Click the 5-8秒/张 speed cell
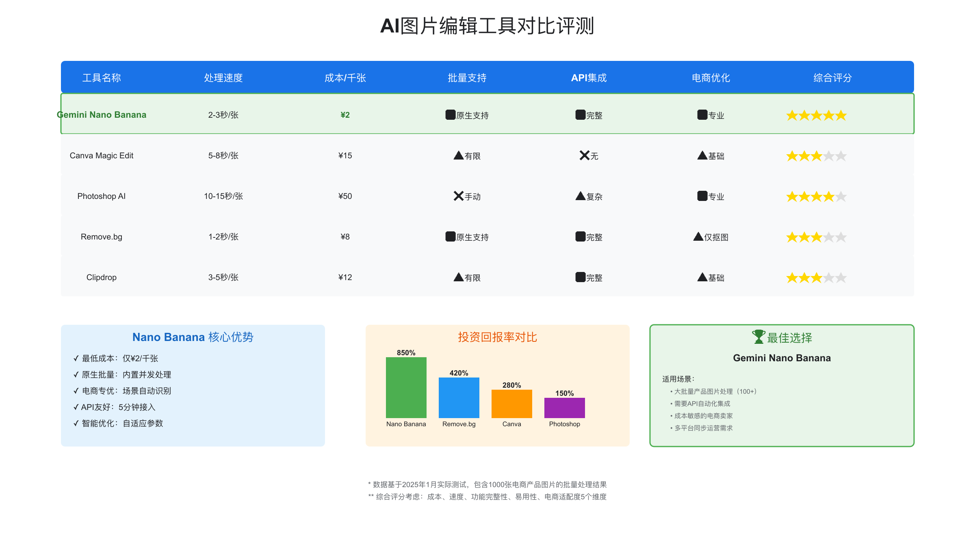Viewport: 975px width, 548px height. [223, 155]
